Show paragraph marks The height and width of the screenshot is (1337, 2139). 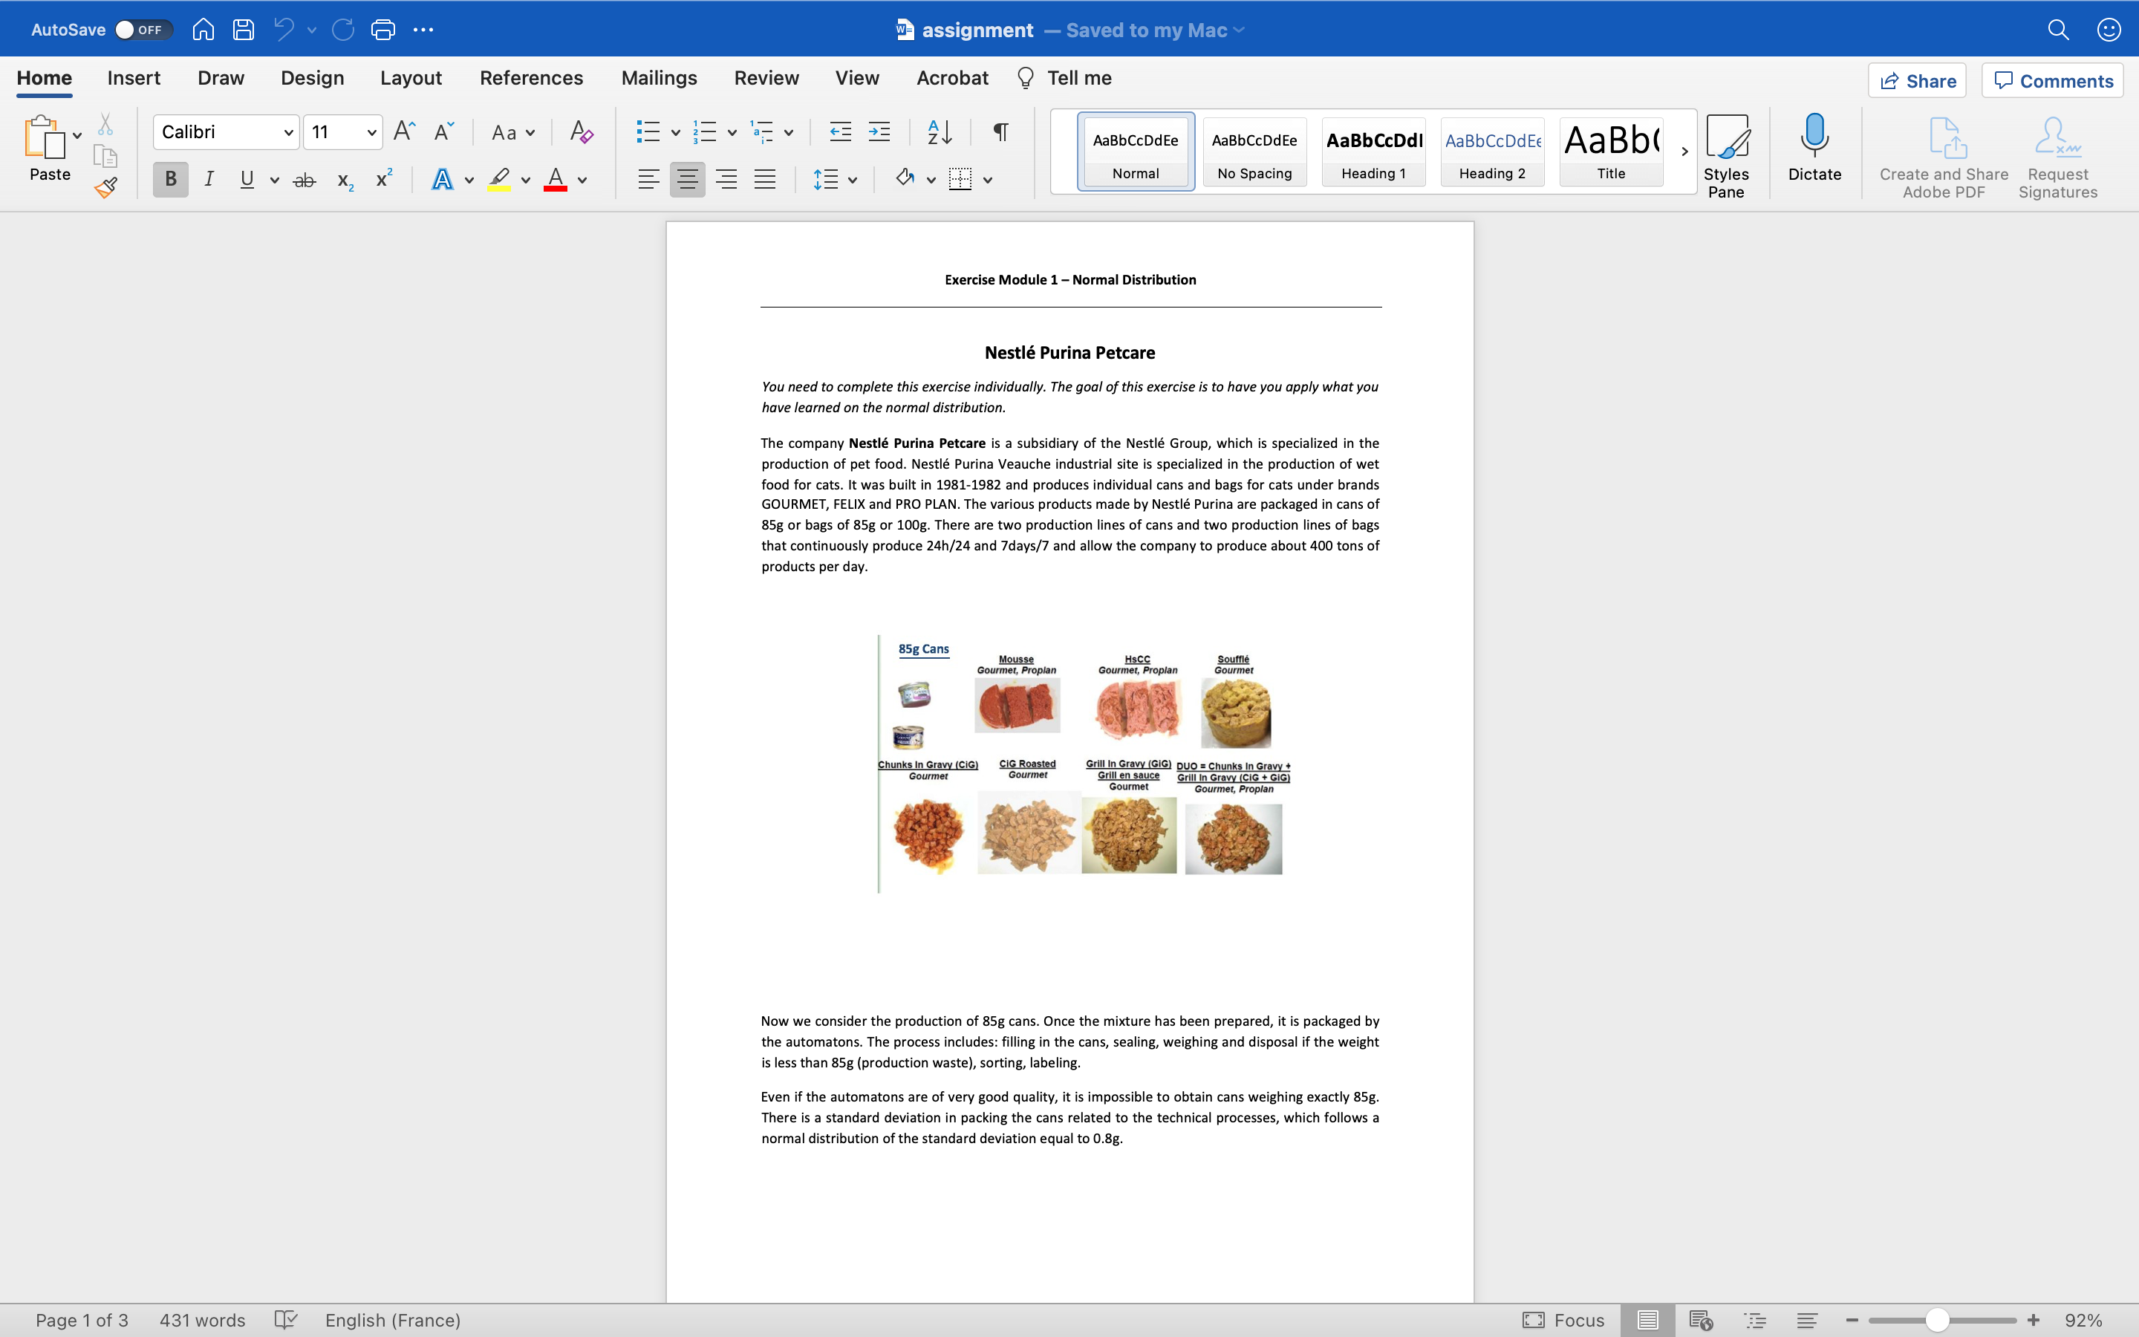(999, 131)
